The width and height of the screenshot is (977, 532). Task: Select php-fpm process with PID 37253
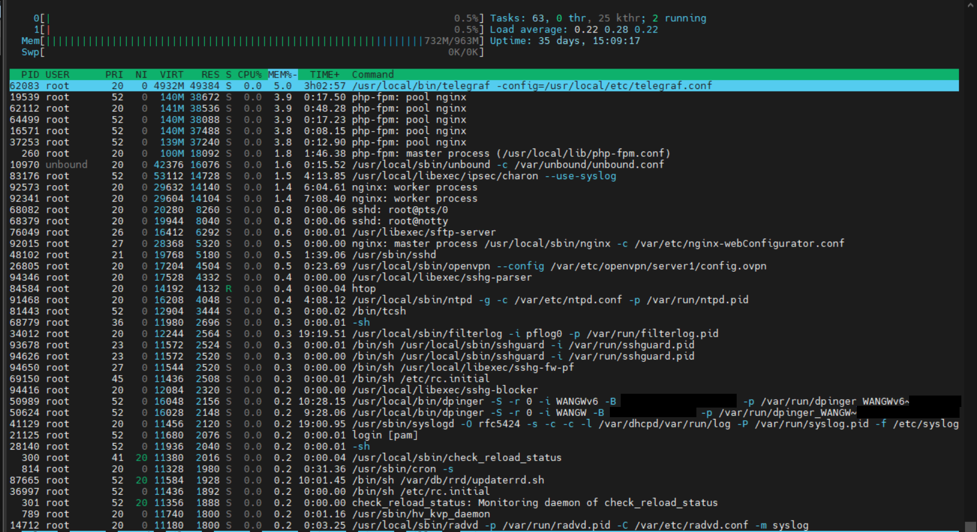click(x=484, y=142)
